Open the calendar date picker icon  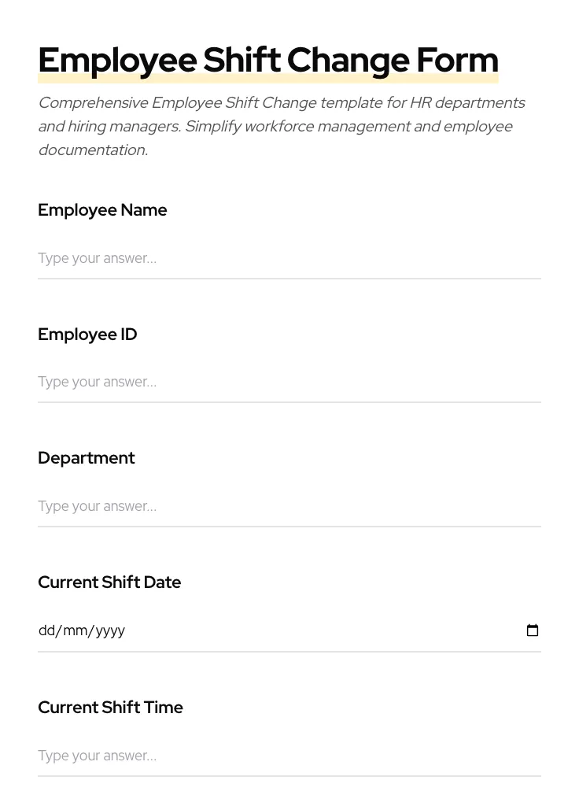tap(533, 630)
